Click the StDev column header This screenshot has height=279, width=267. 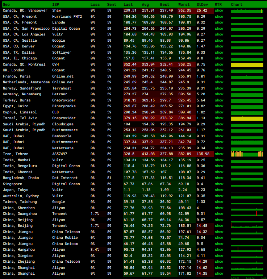coord(202,5)
